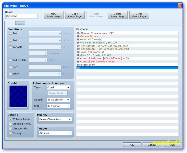Open the Speed dropdown showing x2 Slower
The height and width of the screenshot is (153, 187).
coord(58,100)
